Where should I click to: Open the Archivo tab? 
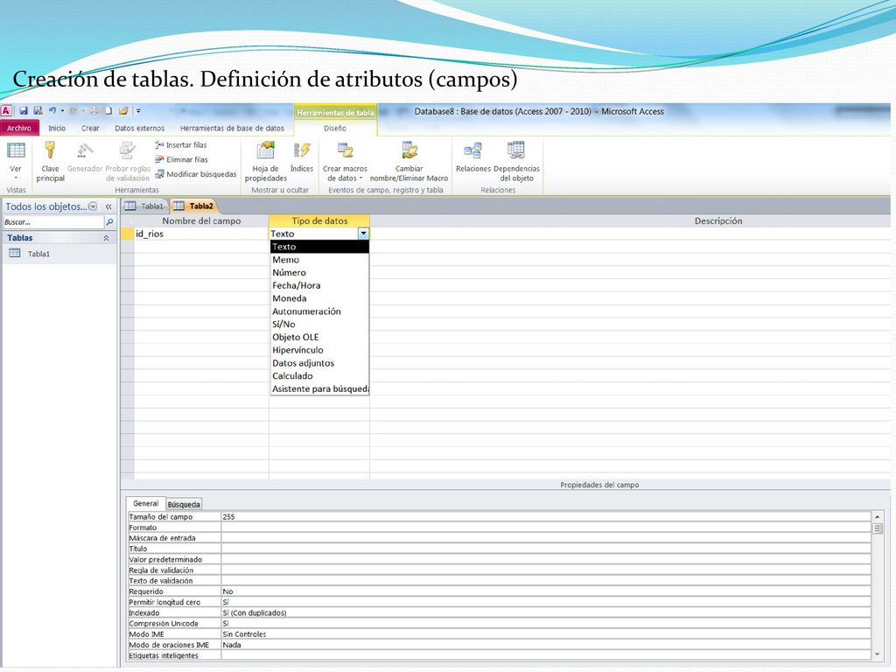19,128
